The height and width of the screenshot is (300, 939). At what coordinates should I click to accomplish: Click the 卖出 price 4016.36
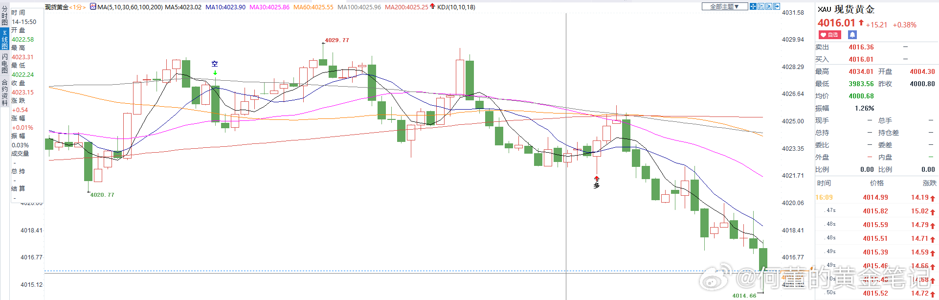(x=861, y=47)
